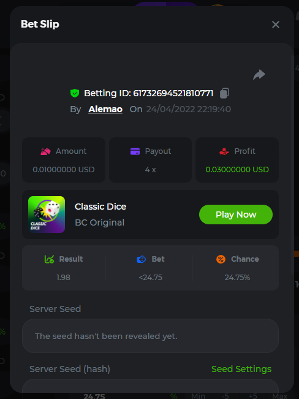This screenshot has width=299, height=399.
Task: Click the share arrow icon
Action: coord(259,75)
